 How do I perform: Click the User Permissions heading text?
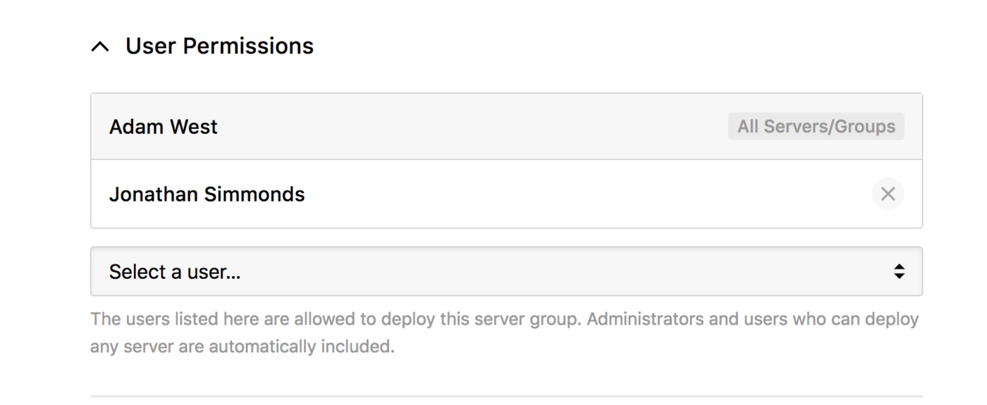coord(219,46)
